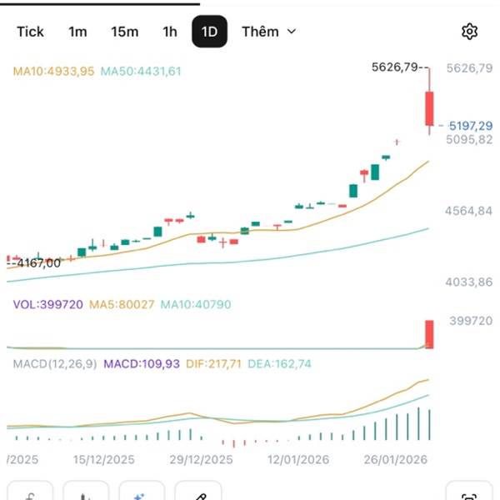
Task: Select the 1D timeframe tab
Action: [x=209, y=32]
